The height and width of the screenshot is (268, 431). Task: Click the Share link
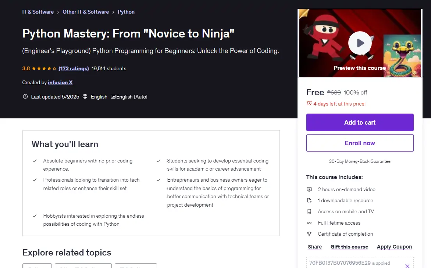pos(315,247)
